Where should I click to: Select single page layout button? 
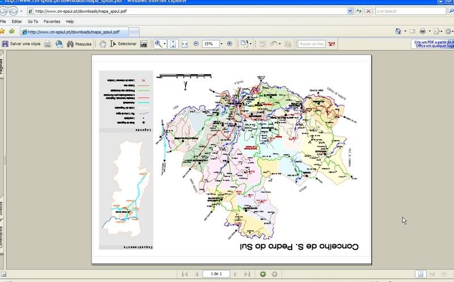click(x=421, y=274)
